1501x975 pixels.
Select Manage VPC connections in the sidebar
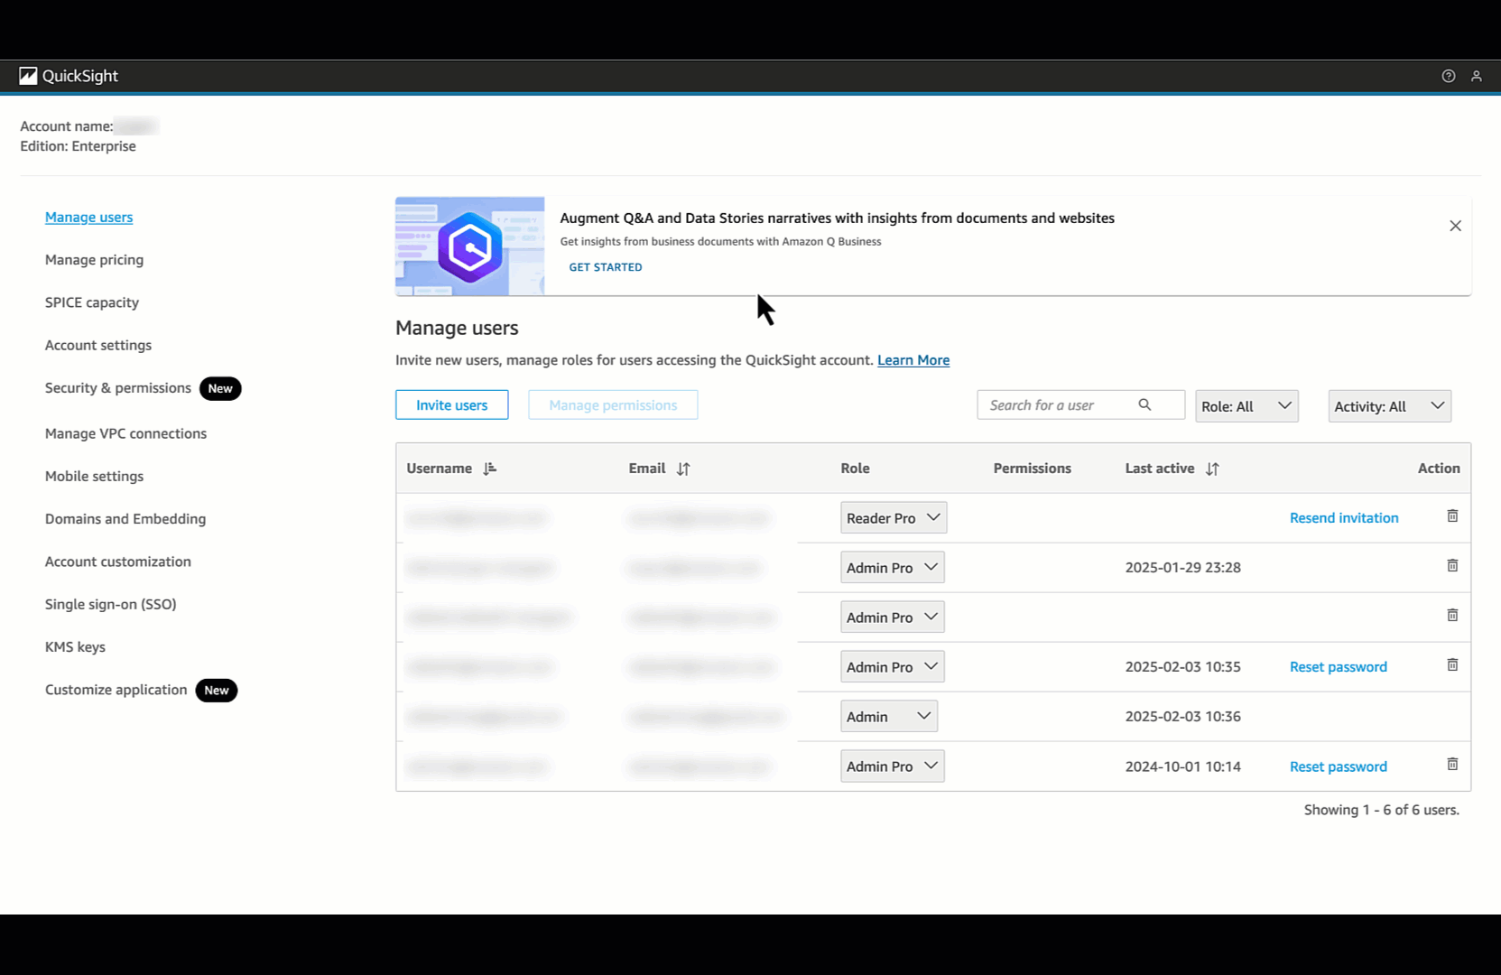click(x=125, y=433)
